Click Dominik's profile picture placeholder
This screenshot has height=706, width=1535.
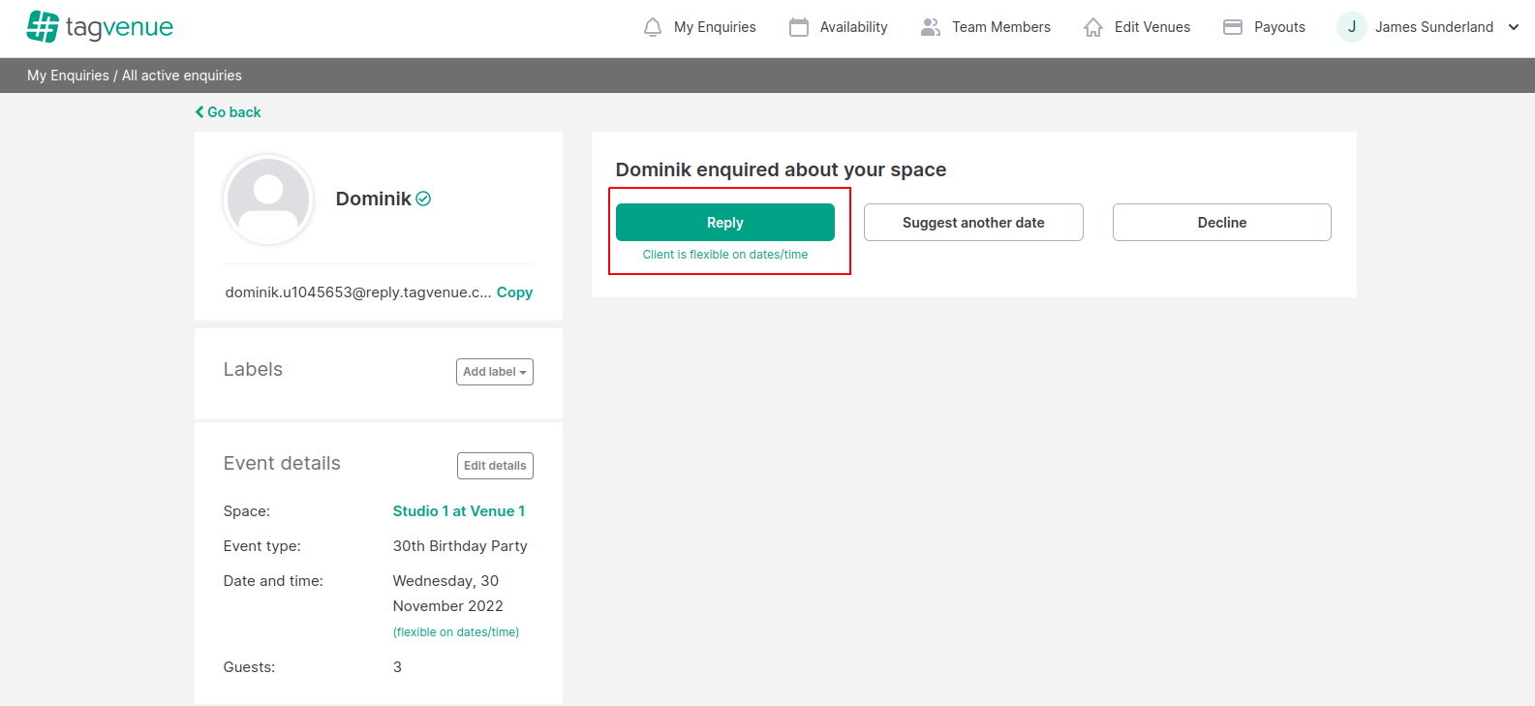pos(268,200)
